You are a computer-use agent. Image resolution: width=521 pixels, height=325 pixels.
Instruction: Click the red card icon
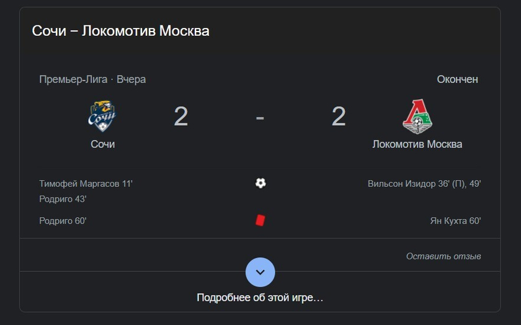click(260, 220)
